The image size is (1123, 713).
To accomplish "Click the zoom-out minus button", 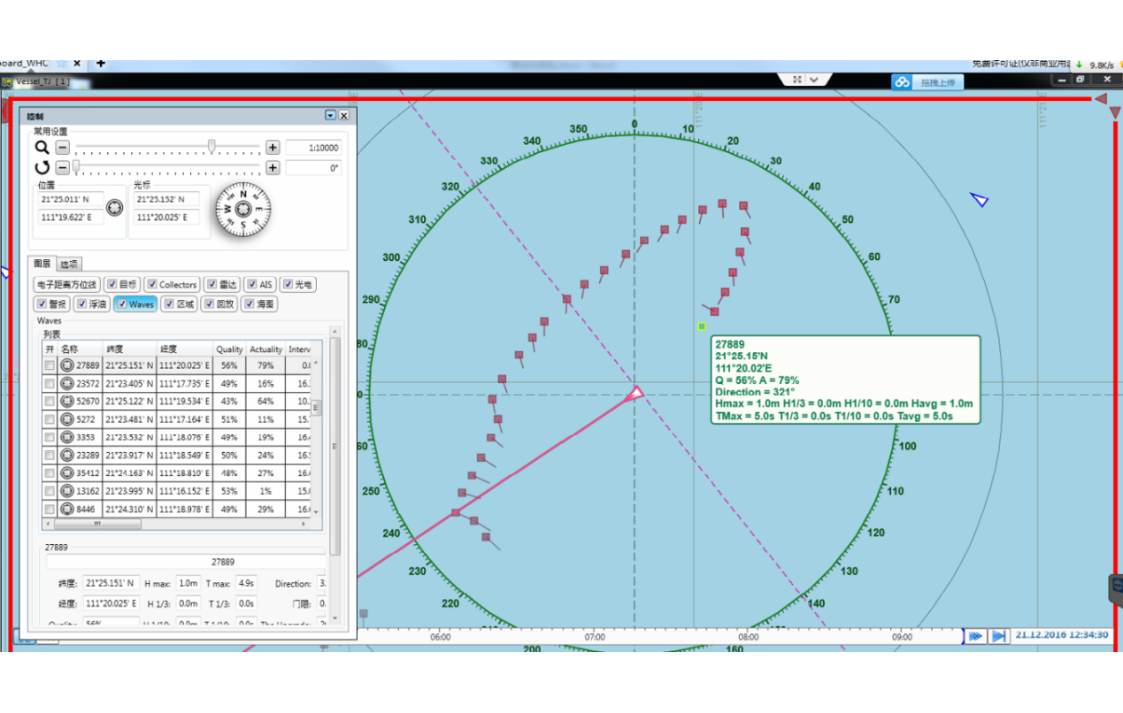I will 63,148.
